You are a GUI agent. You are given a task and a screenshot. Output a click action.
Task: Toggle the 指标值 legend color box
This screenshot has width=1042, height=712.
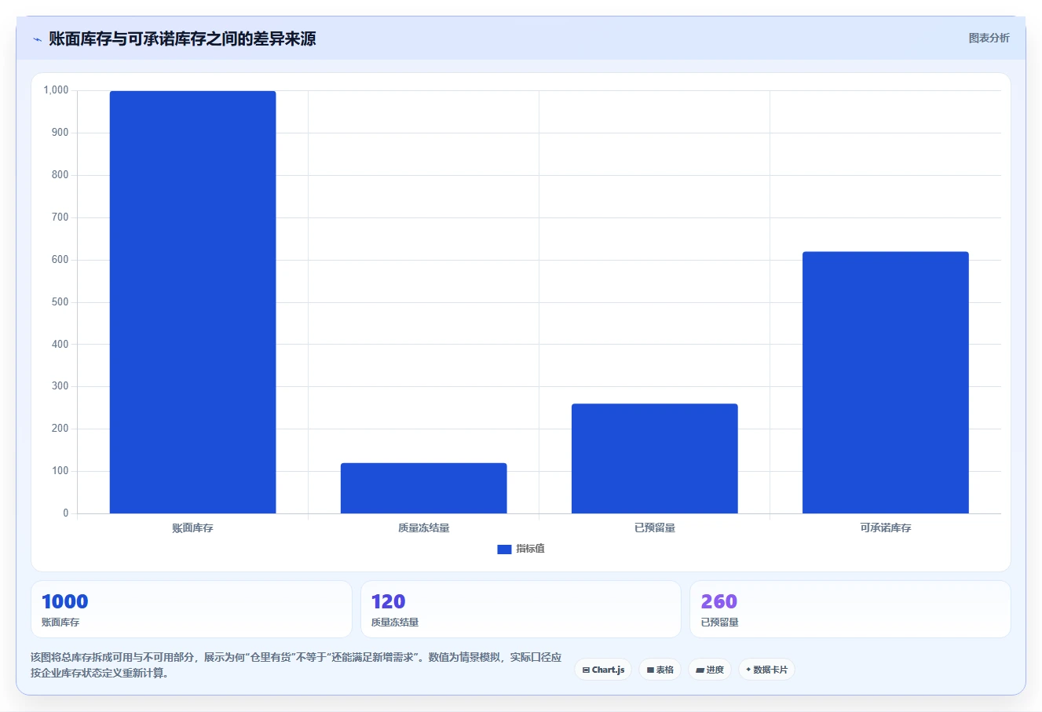(x=504, y=550)
